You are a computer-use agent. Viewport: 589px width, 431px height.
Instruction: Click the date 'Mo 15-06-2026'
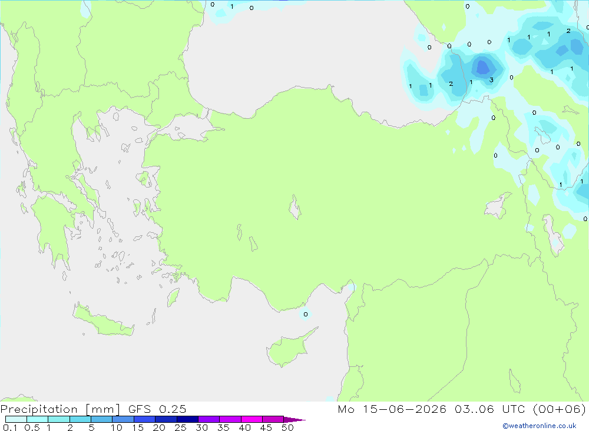[x=392, y=409]
